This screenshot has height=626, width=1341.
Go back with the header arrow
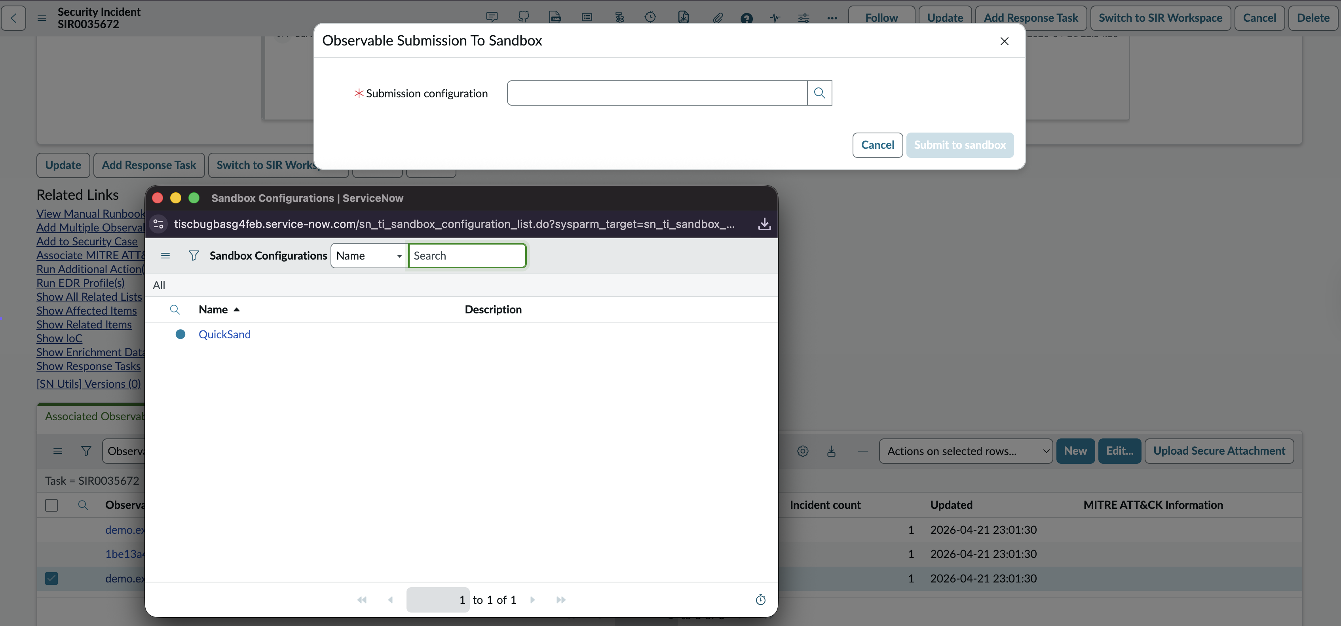[13, 18]
